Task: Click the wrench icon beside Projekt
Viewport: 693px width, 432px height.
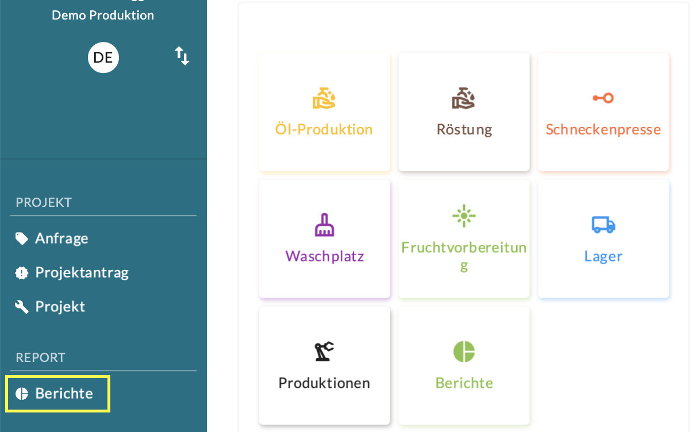Action: click(22, 307)
